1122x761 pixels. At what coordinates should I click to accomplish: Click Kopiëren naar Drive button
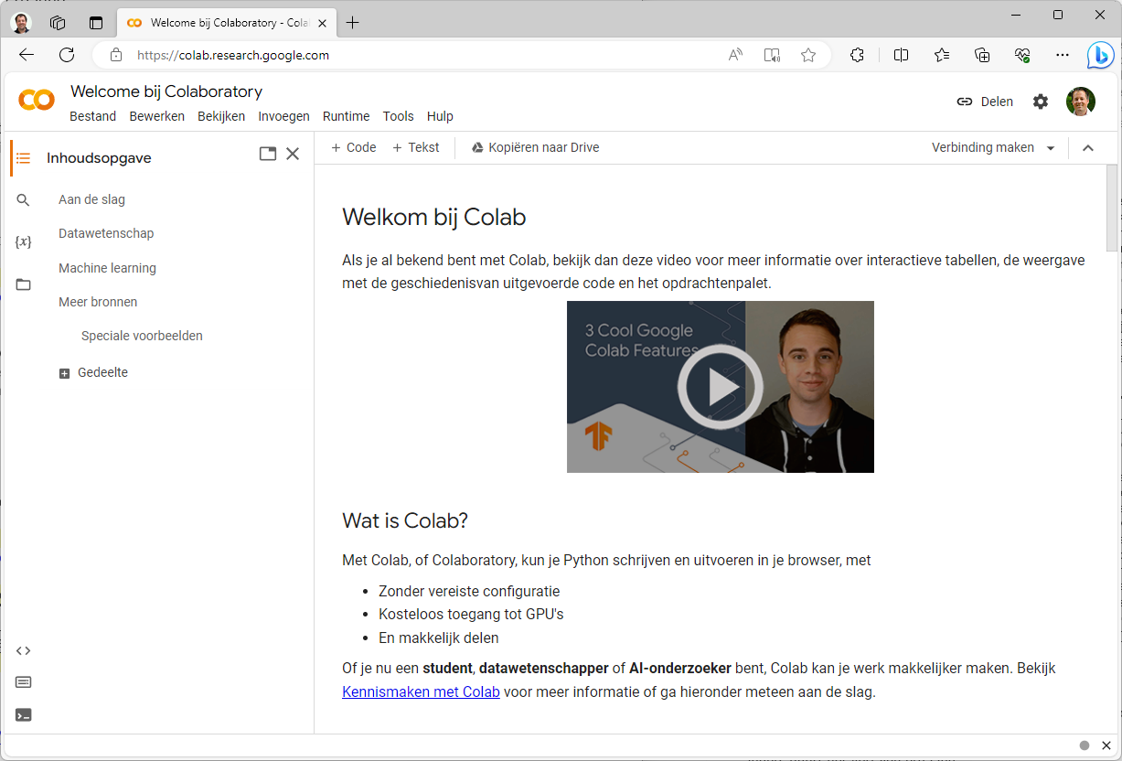pyautogui.click(x=535, y=147)
